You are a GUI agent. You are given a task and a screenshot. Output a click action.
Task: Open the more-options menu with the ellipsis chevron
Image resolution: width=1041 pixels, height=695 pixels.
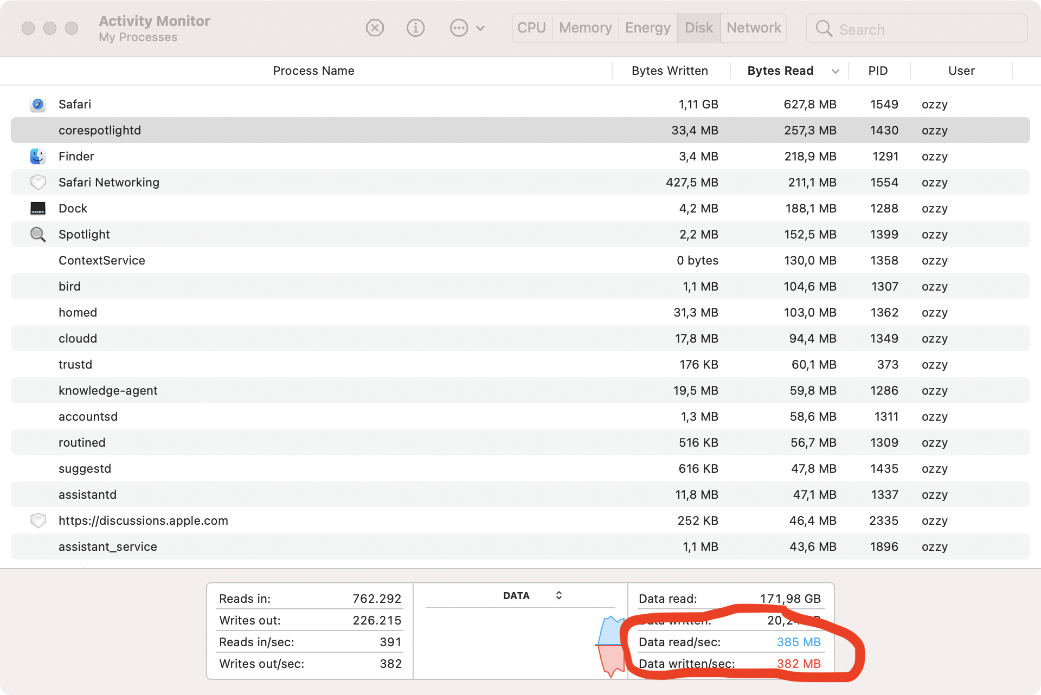click(467, 28)
